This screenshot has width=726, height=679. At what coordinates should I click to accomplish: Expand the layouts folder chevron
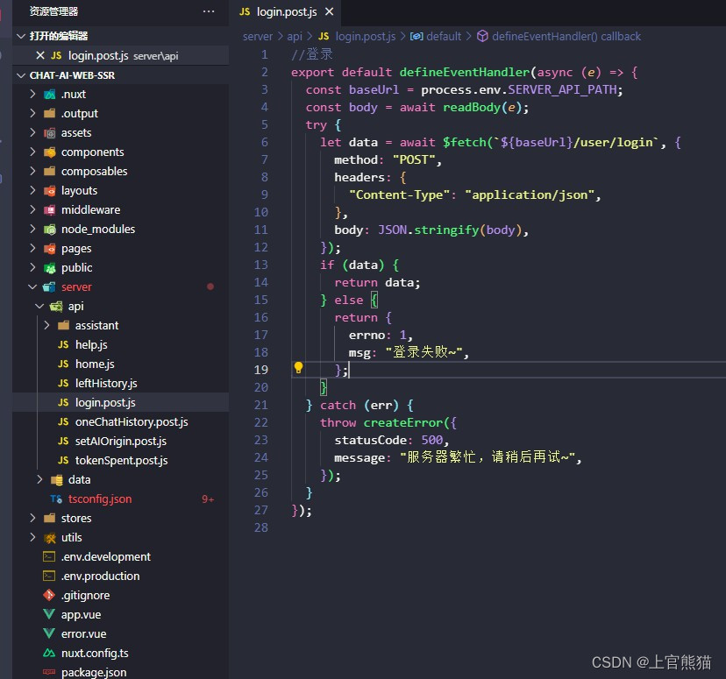click(x=32, y=191)
